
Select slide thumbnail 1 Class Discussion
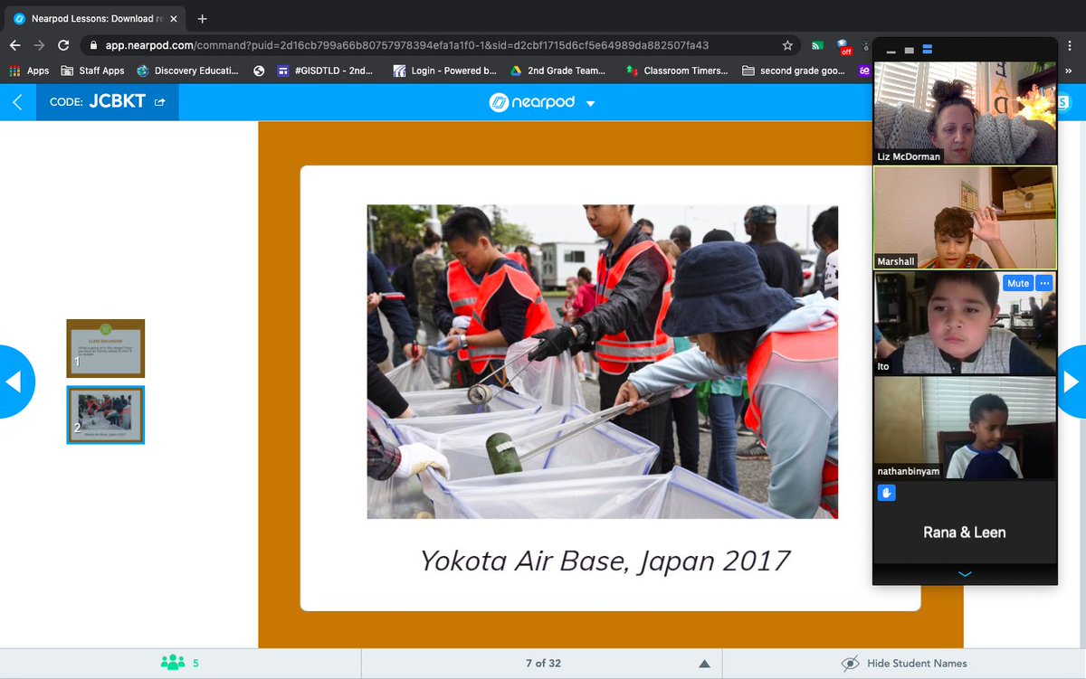tap(105, 348)
